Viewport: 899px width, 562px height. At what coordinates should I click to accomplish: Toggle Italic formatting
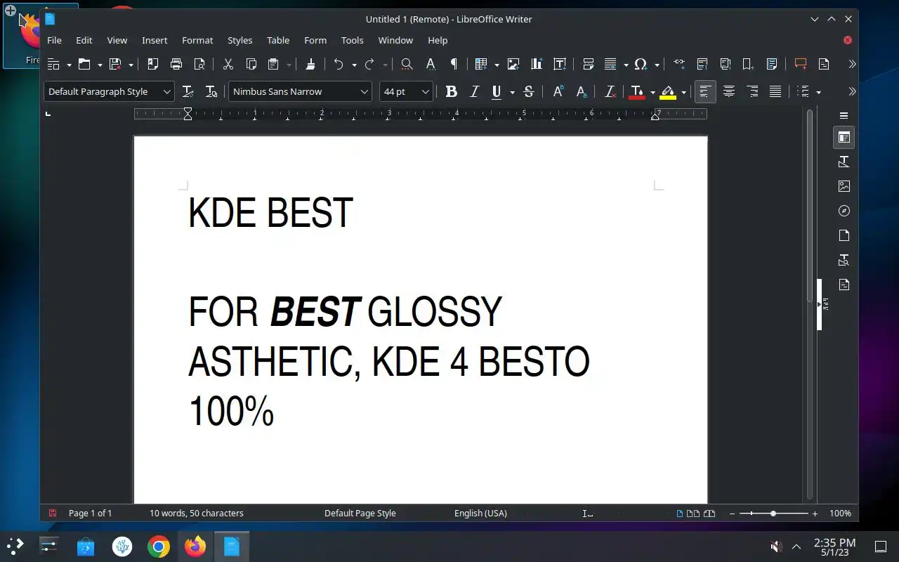[475, 91]
